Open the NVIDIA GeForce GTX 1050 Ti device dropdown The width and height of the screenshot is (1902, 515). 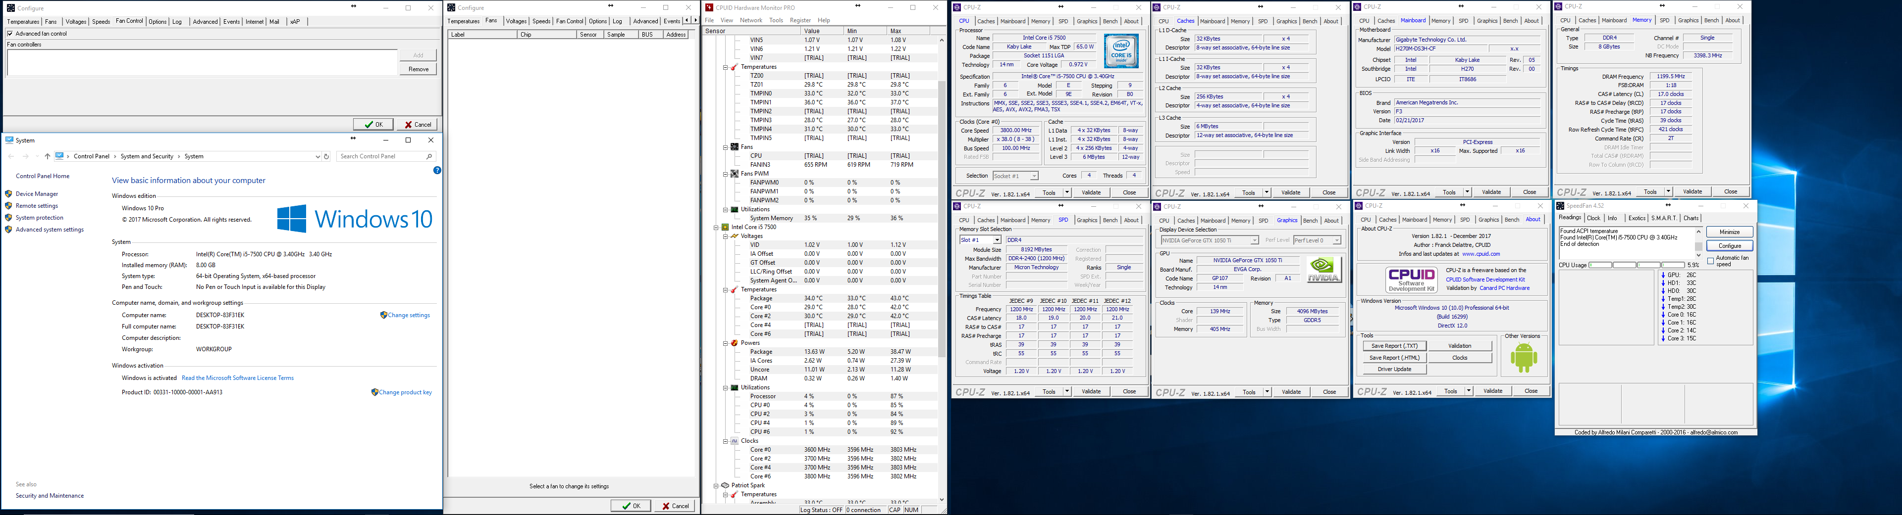(1254, 240)
